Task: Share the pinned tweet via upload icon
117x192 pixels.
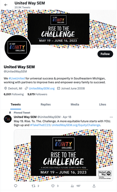Action: [x=94, y=186]
